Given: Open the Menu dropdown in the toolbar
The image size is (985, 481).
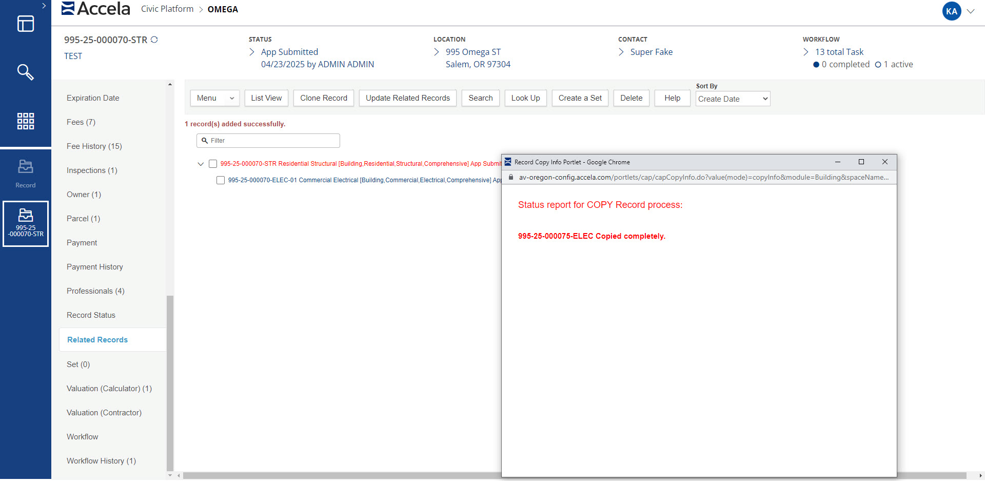Looking at the screenshot, I should point(214,98).
